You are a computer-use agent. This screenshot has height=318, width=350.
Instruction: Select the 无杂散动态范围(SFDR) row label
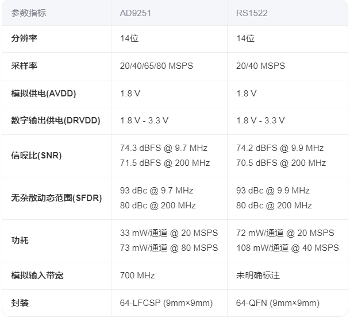click(56, 198)
